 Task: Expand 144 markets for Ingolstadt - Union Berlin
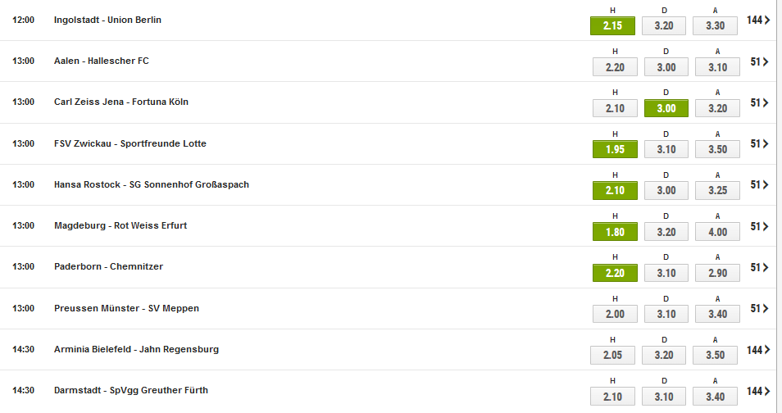tap(758, 20)
